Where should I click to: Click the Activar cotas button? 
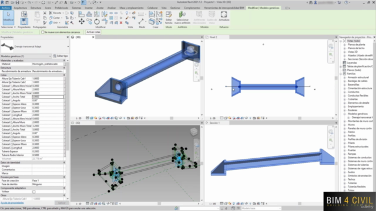coord(93,32)
